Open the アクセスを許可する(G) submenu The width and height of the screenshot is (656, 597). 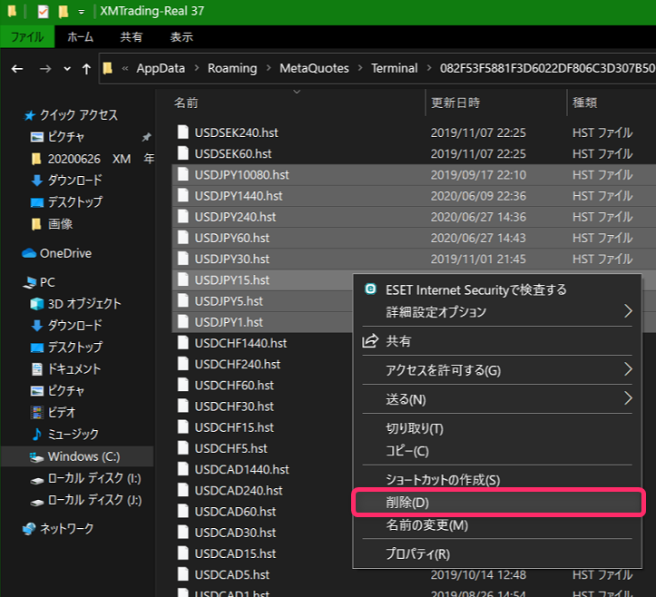[497, 370]
